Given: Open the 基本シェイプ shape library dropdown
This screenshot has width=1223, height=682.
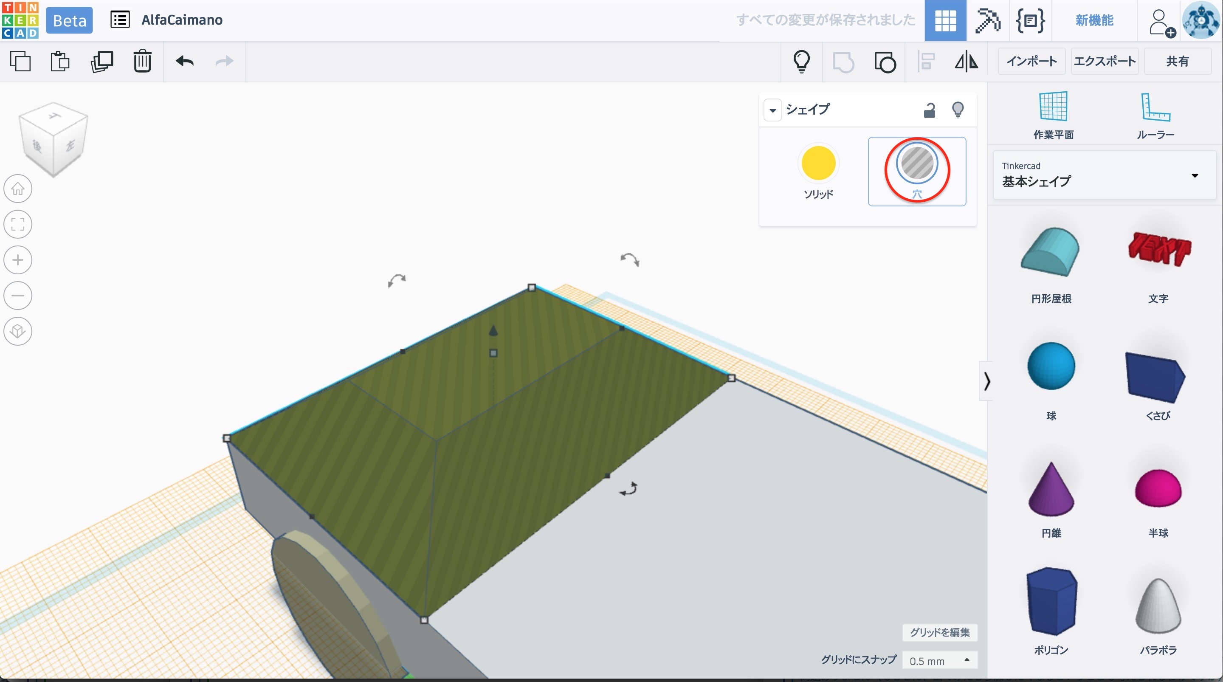Looking at the screenshot, I should (1195, 175).
